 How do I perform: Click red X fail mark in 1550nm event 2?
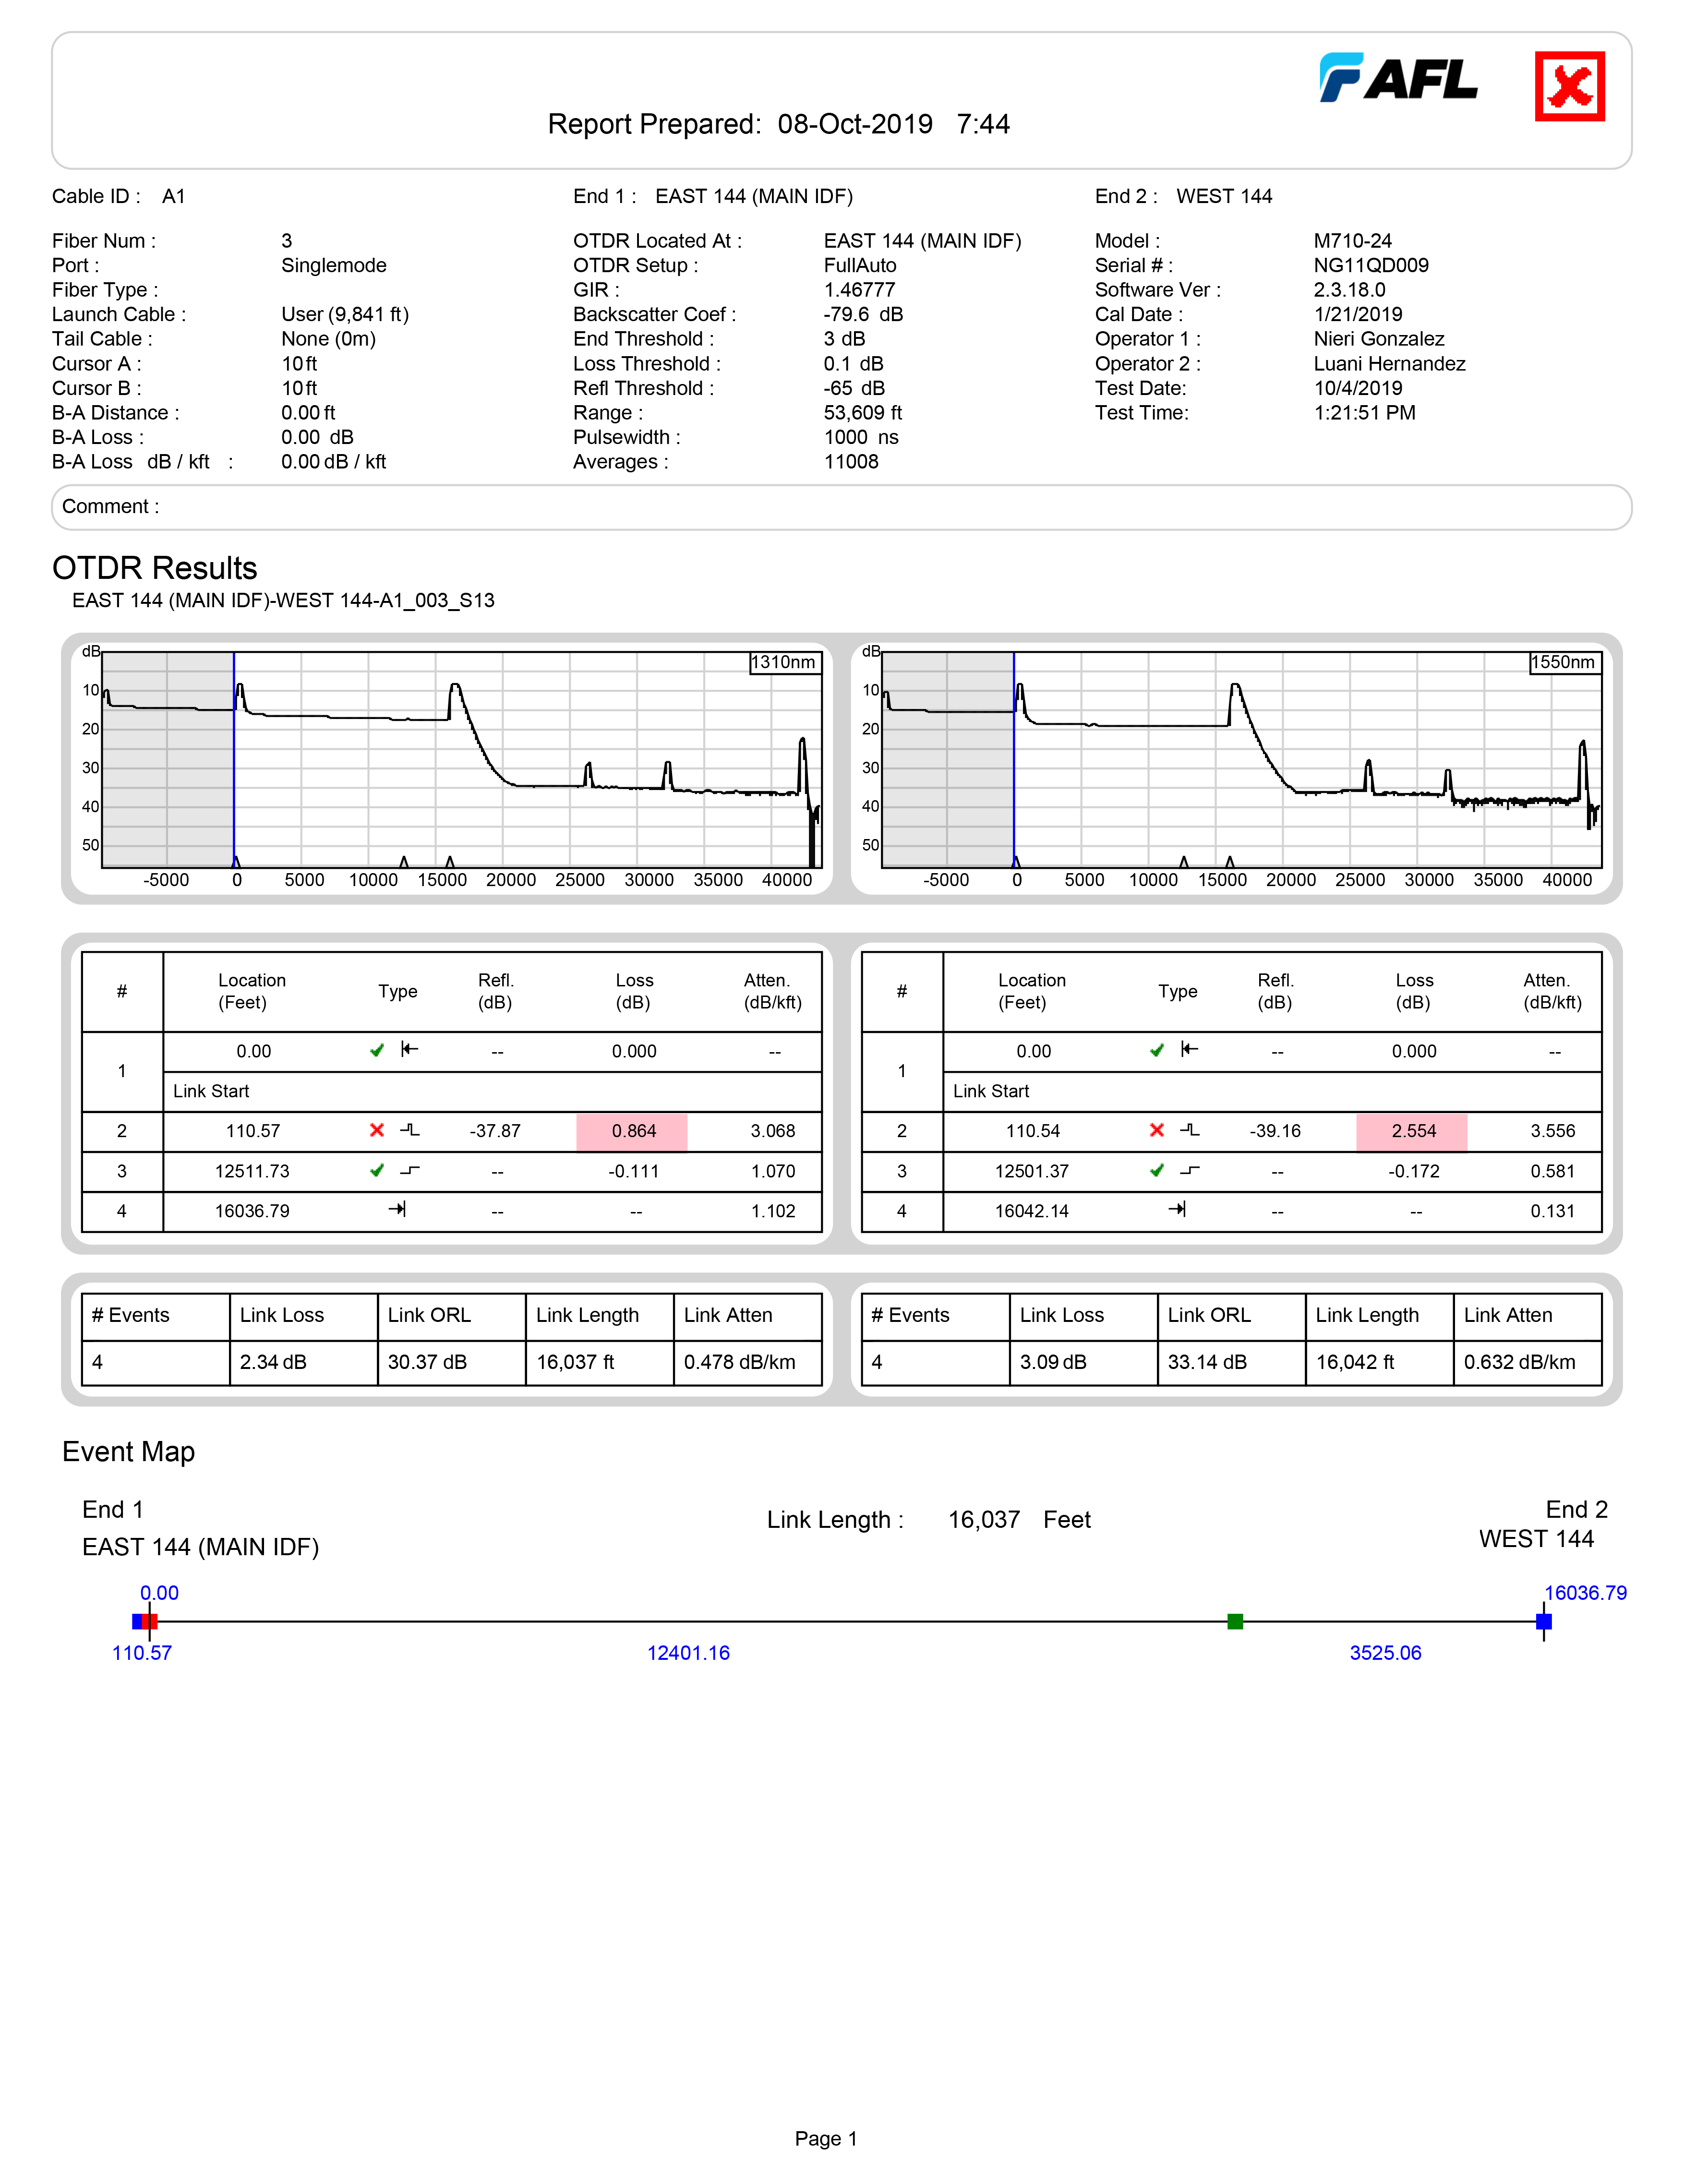tap(1157, 1130)
